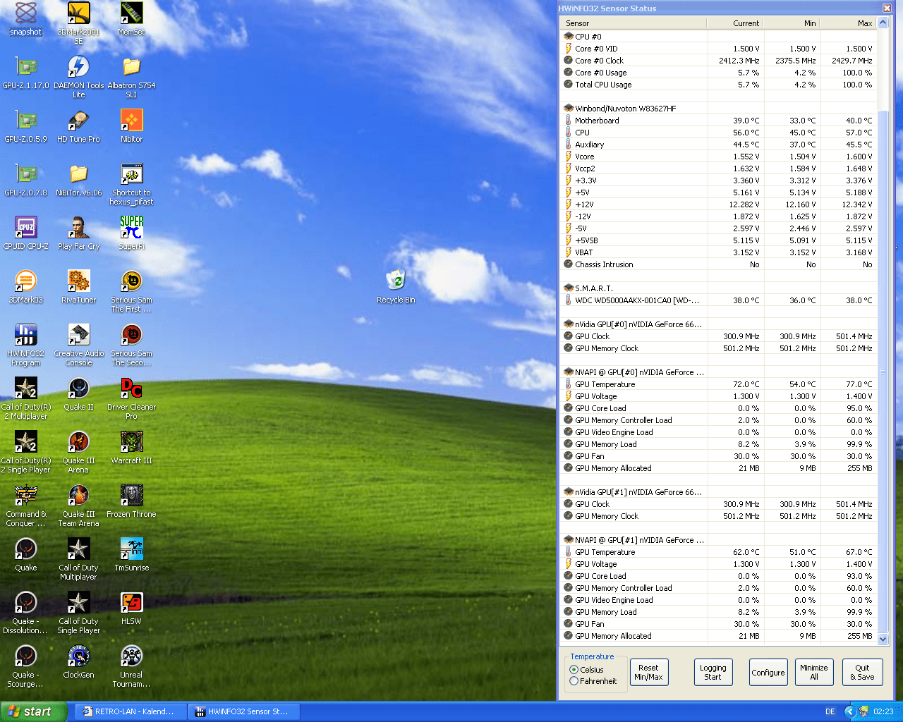Launch TmSunrise desktop icon
The width and height of the screenshot is (903, 722).
[131, 555]
